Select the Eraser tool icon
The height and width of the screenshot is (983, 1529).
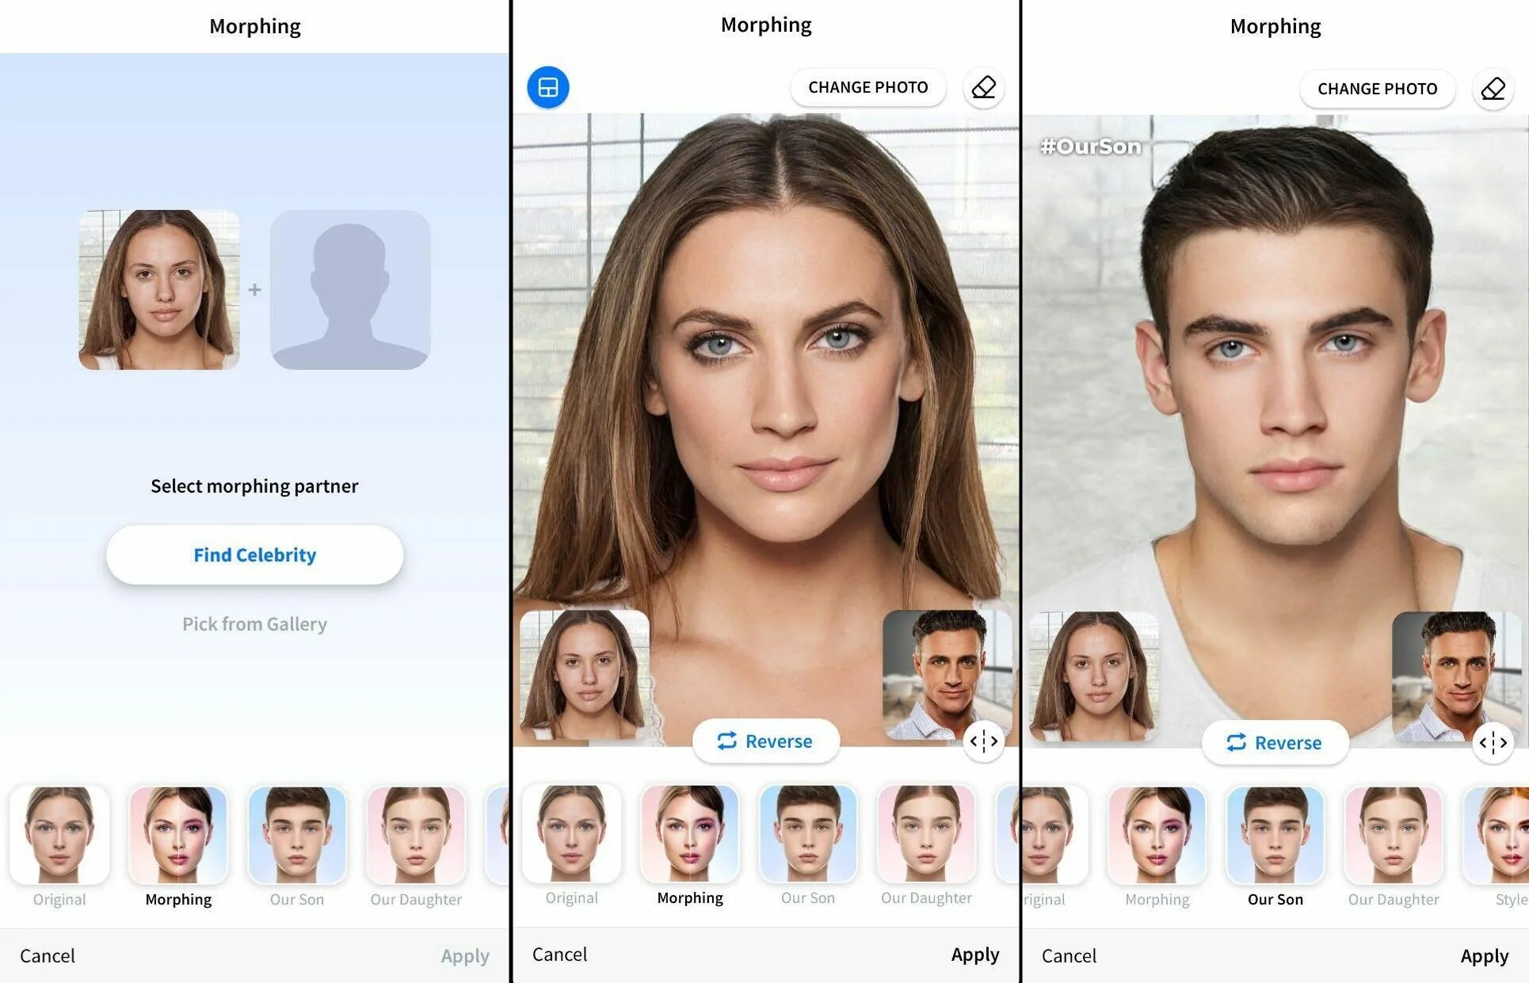pos(982,87)
